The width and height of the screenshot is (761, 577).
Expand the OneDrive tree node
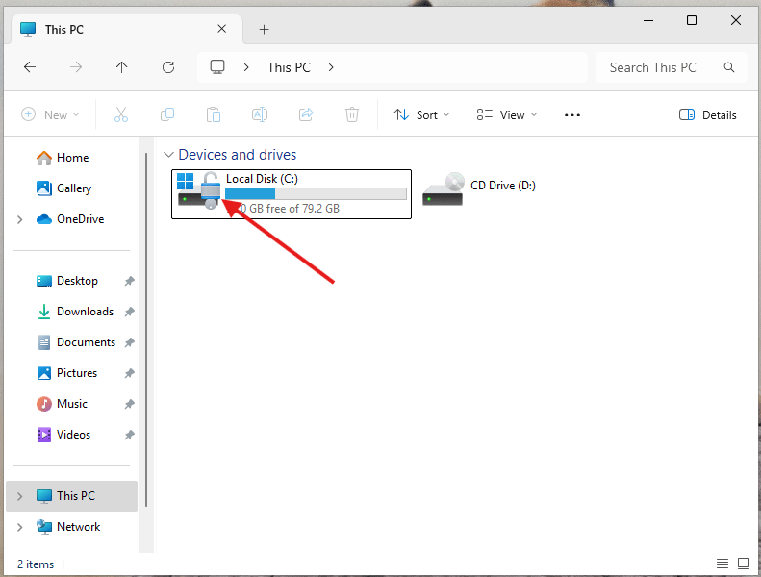pyautogui.click(x=20, y=219)
